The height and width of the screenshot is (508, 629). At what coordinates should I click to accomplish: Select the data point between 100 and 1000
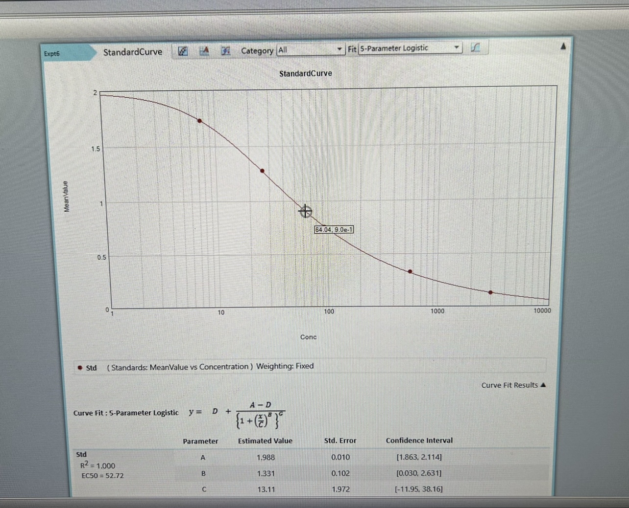click(410, 271)
